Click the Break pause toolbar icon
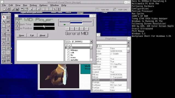The width and height of the screenshot is (175, 98). 35,9
